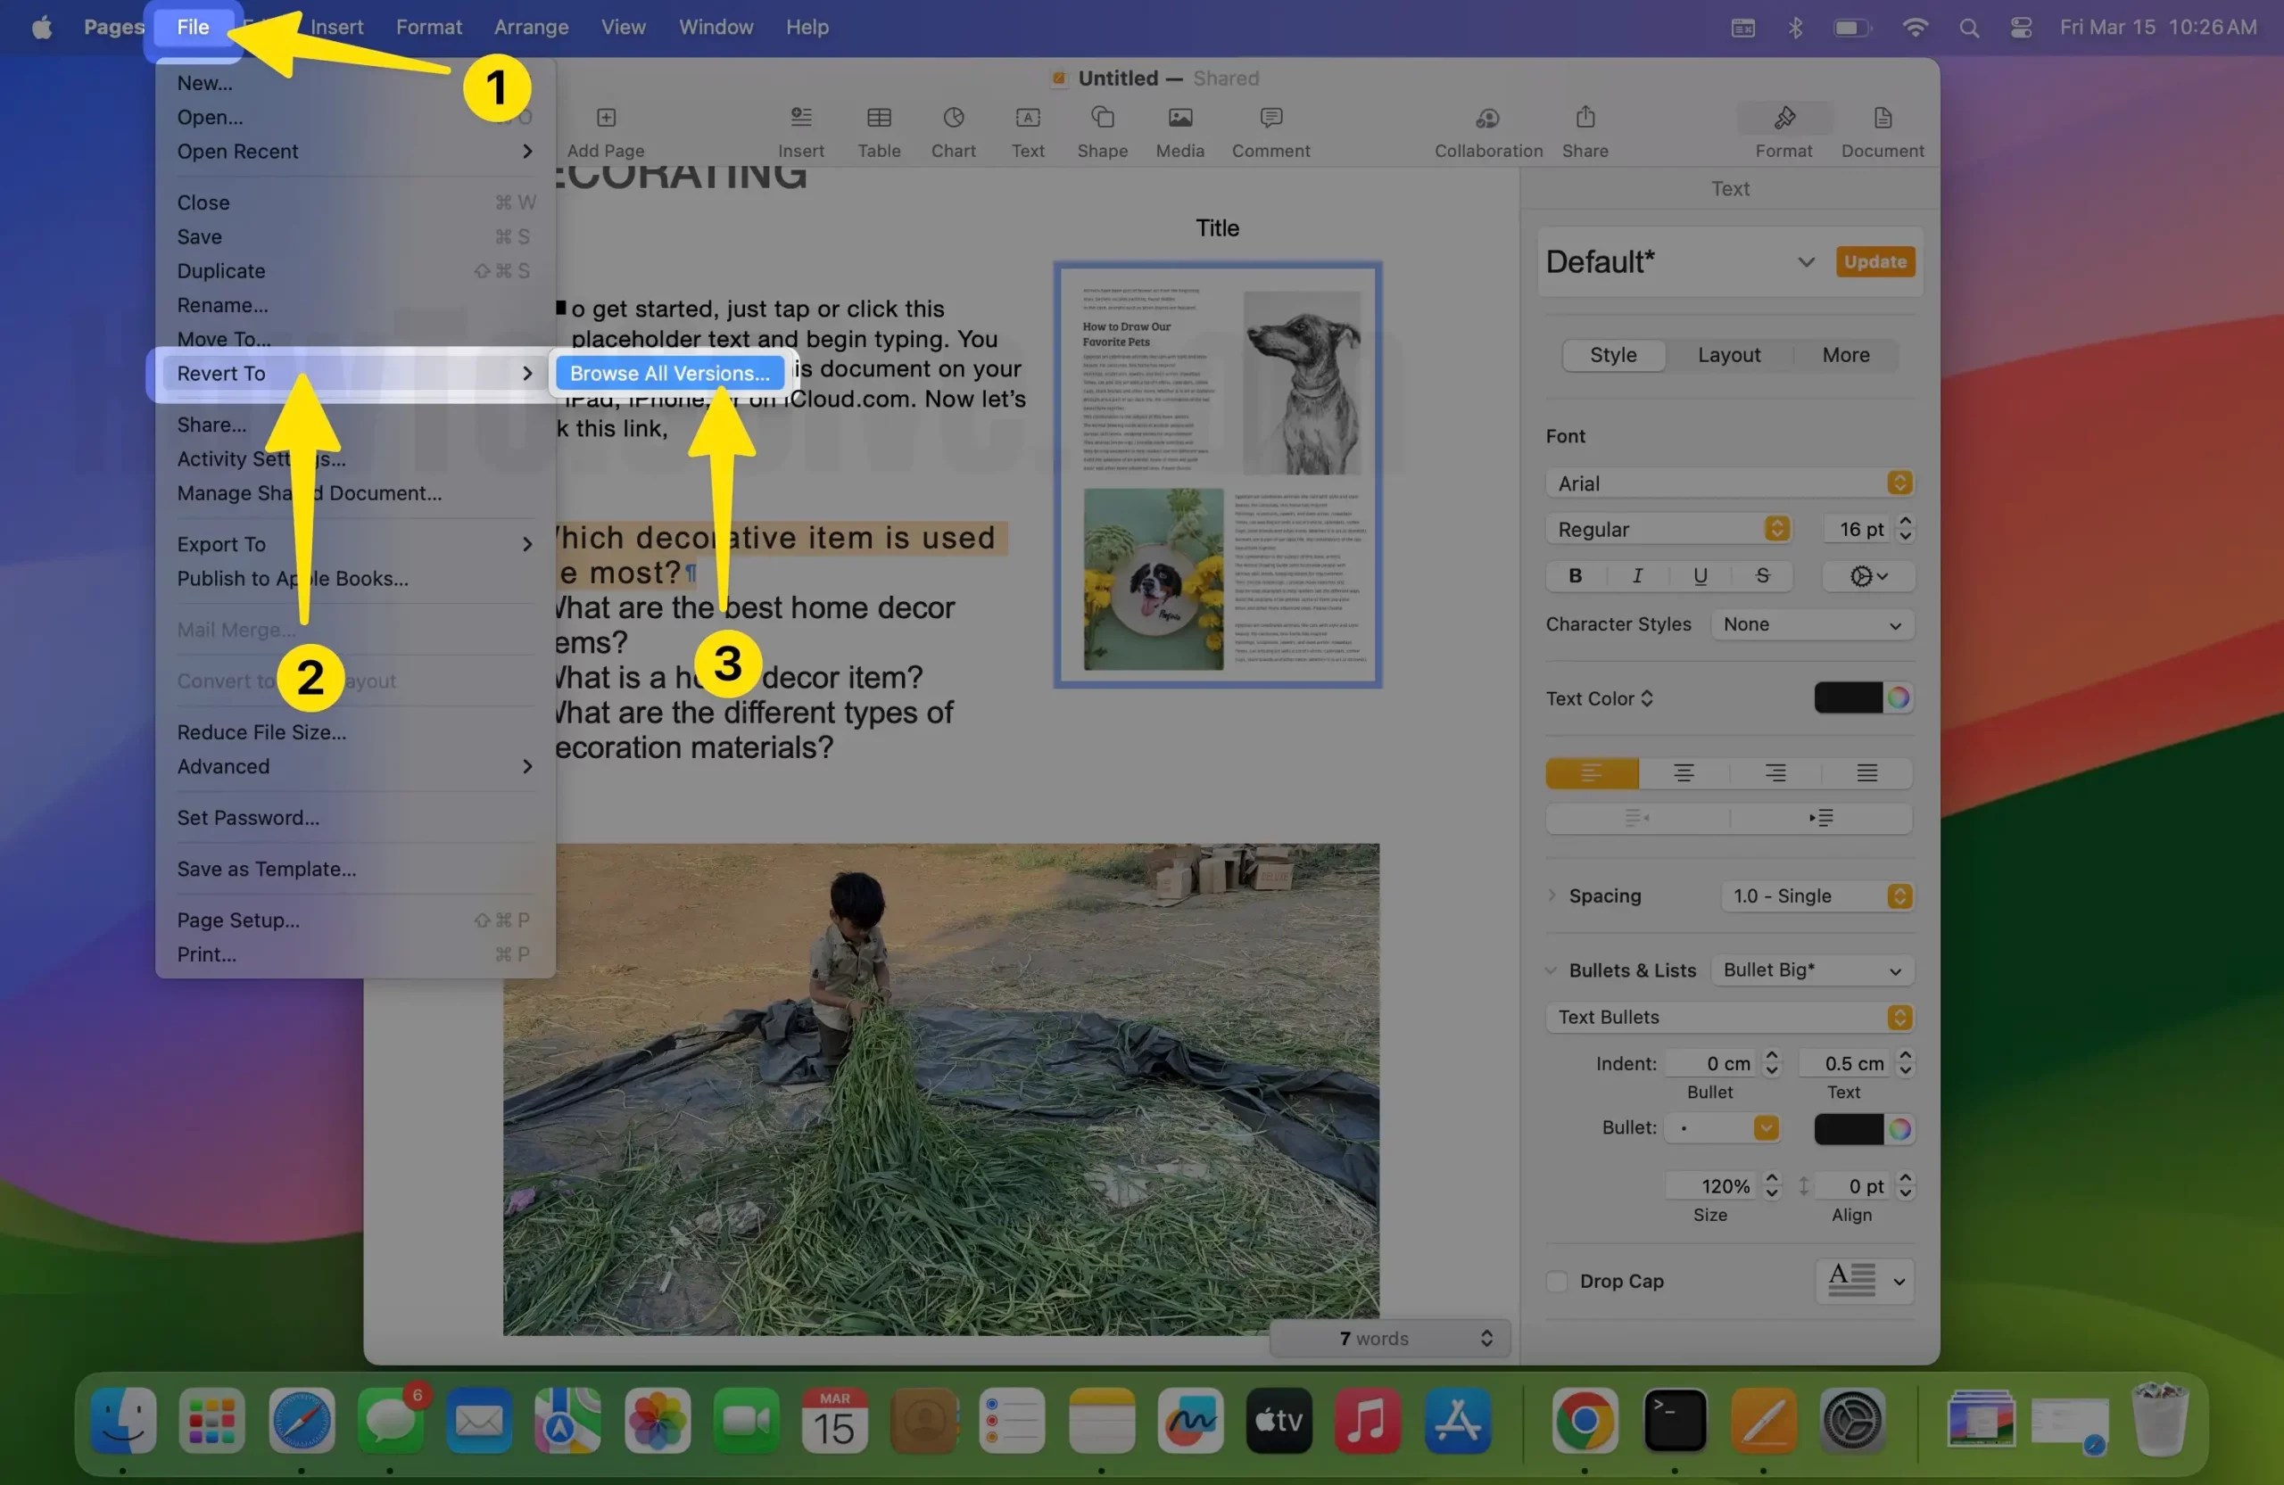Image resolution: width=2284 pixels, height=1485 pixels.
Task: Open Apple Music from the Dock
Action: (x=1369, y=1422)
